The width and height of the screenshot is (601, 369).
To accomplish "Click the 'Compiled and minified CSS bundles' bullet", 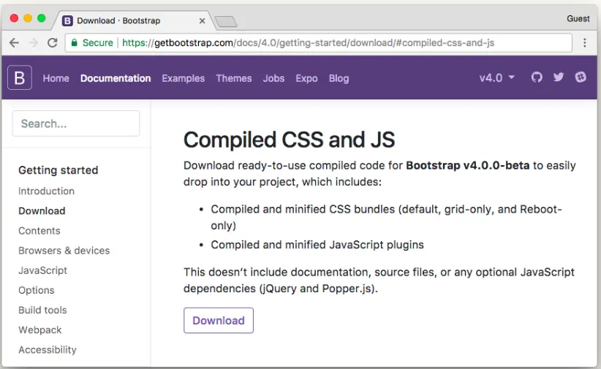I will [386, 217].
